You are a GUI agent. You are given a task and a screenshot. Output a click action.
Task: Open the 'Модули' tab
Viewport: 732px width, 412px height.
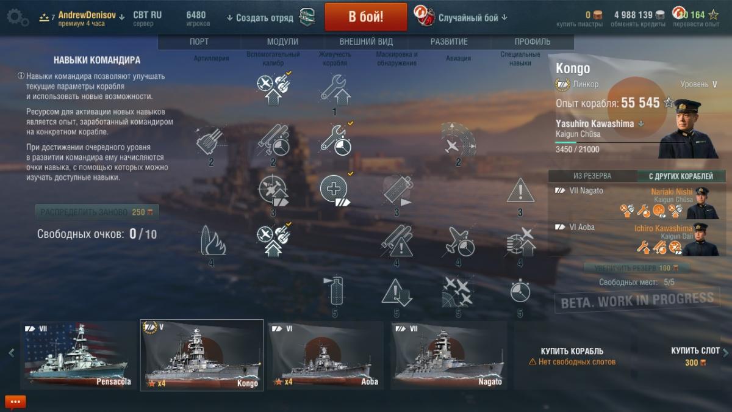[x=282, y=42]
